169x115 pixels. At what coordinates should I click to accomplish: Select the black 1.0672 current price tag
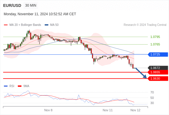tap(158, 68)
